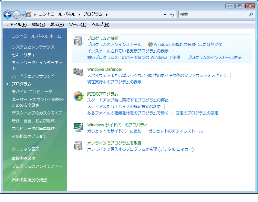Open ユーザー アカウントと家族のための安全設定
Screen dimensions: 258x202
pos(38,102)
